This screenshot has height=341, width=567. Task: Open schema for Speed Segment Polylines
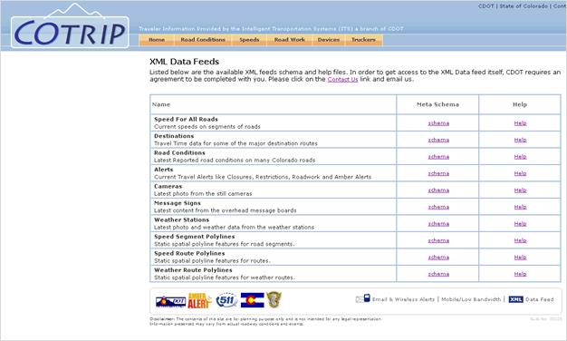pos(438,240)
